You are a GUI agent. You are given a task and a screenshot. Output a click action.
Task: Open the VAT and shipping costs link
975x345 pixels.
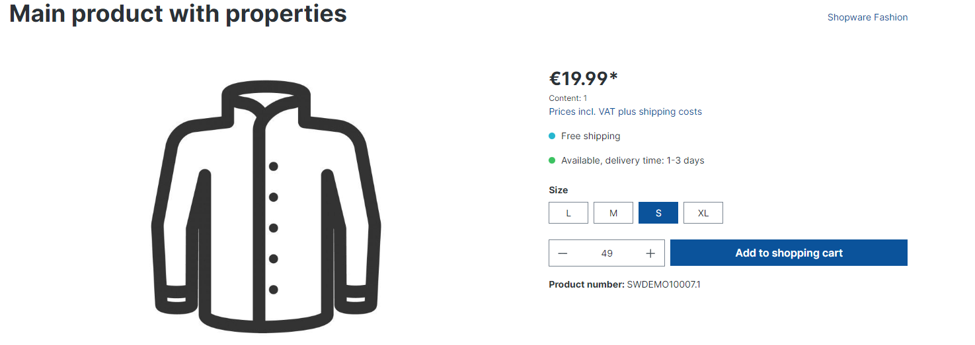(625, 111)
